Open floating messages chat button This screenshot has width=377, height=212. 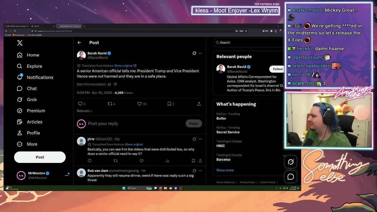click(291, 177)
